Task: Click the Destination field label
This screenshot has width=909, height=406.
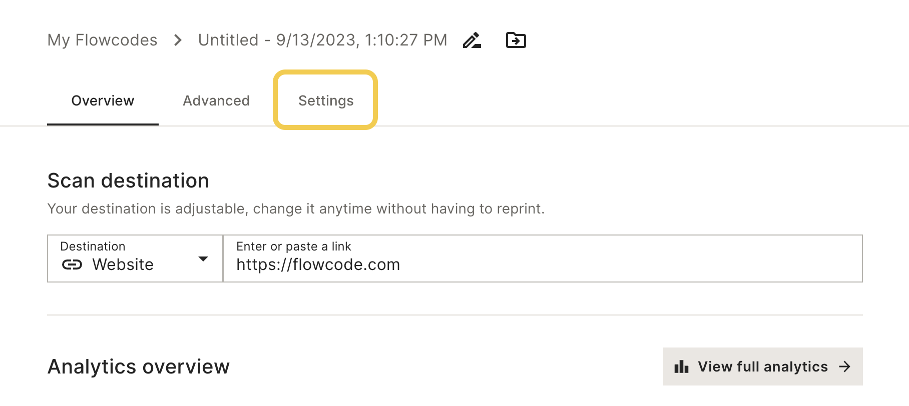Action: point(93,246)
